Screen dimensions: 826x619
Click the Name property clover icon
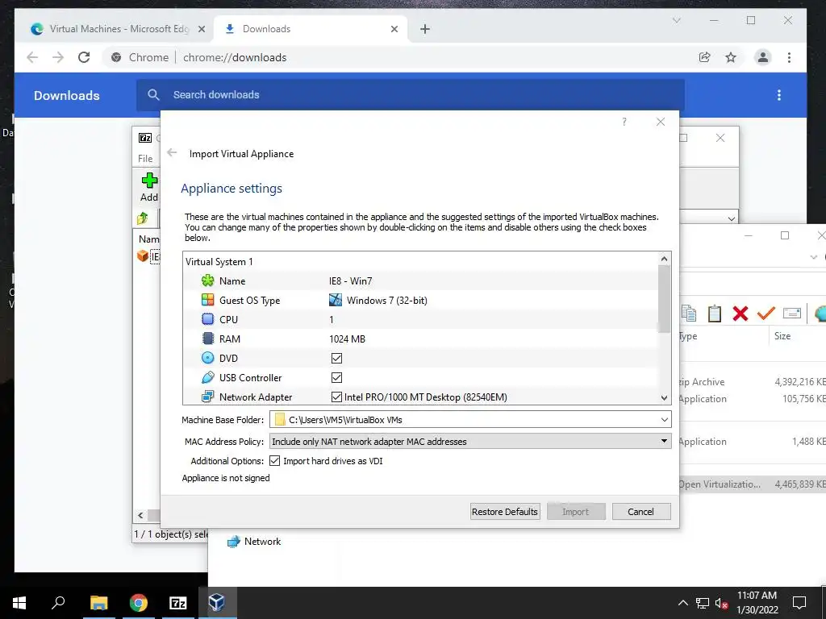click(x=207, y=280)
